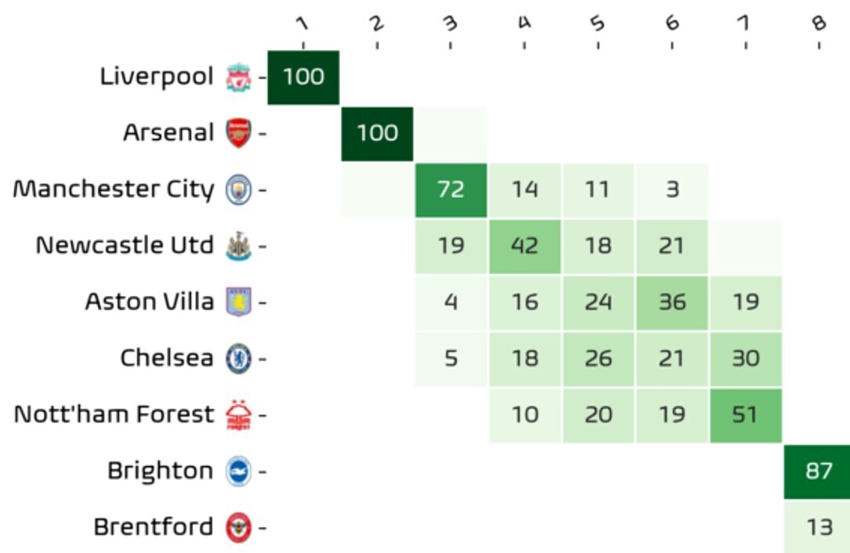Click the Brighton club crest
850x553 pixels.
(238, 471)
